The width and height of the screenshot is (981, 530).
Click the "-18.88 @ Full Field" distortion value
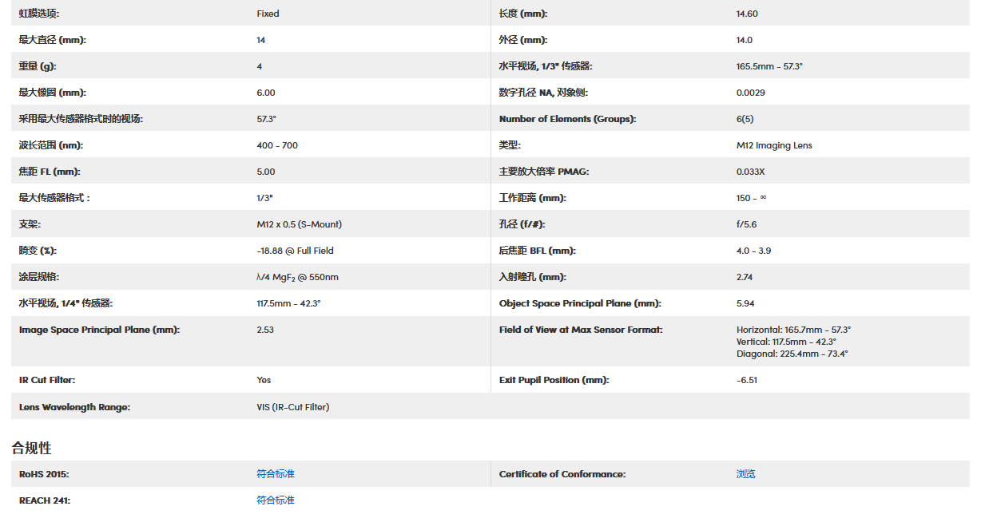tap(295, 251)
